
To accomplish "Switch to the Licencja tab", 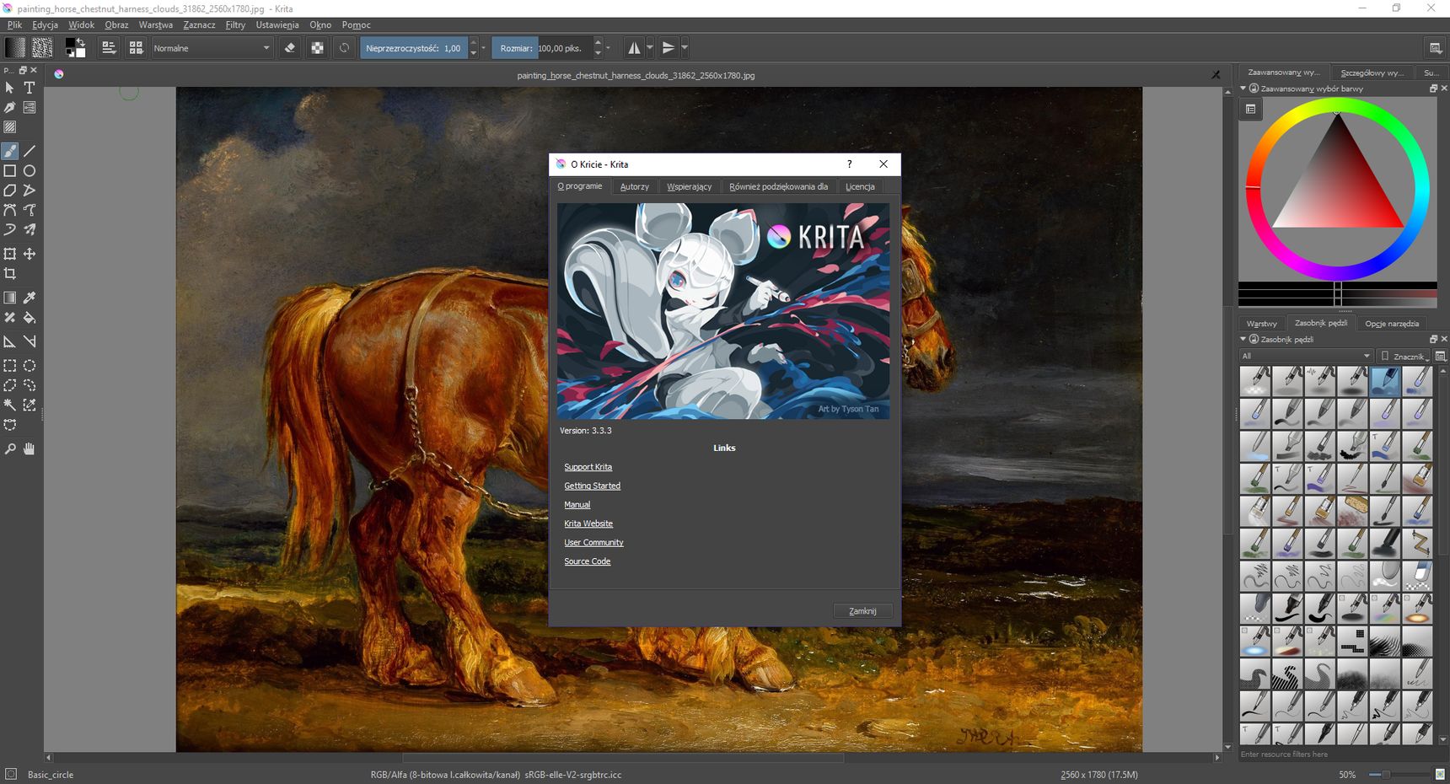I will pos(860,186).
